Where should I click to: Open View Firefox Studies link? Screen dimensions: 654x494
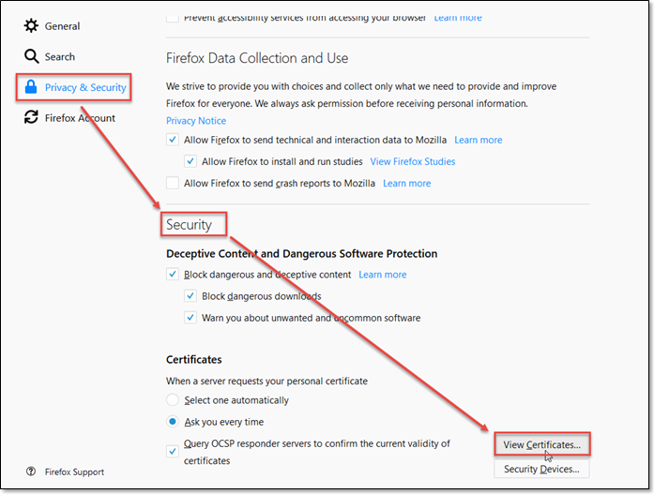coord(413,161)
